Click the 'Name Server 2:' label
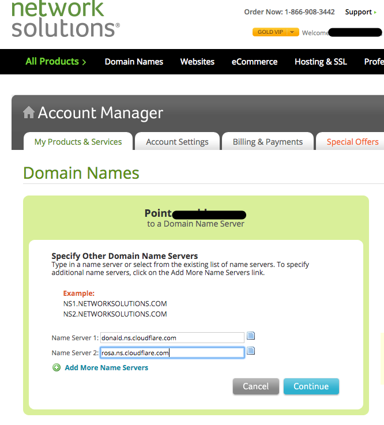384x425 pixels. point(75,353)
